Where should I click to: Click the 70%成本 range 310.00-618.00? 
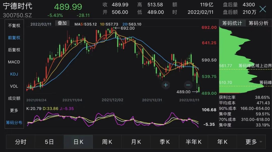point(255,119)
